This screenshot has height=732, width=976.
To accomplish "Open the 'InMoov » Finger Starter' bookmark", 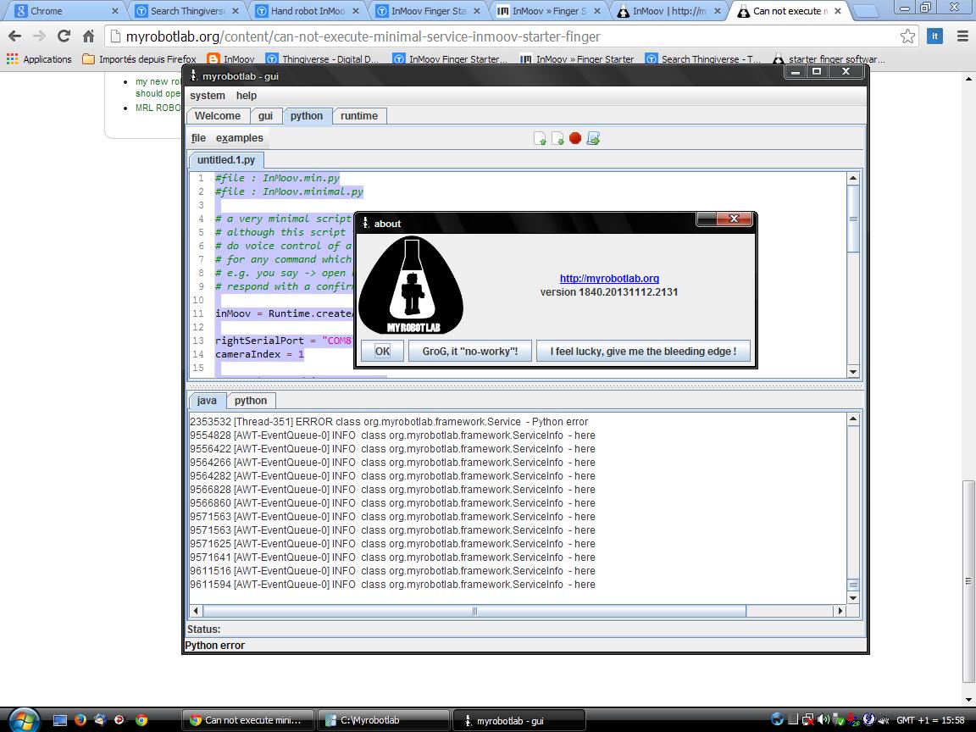I will point(578,59).
